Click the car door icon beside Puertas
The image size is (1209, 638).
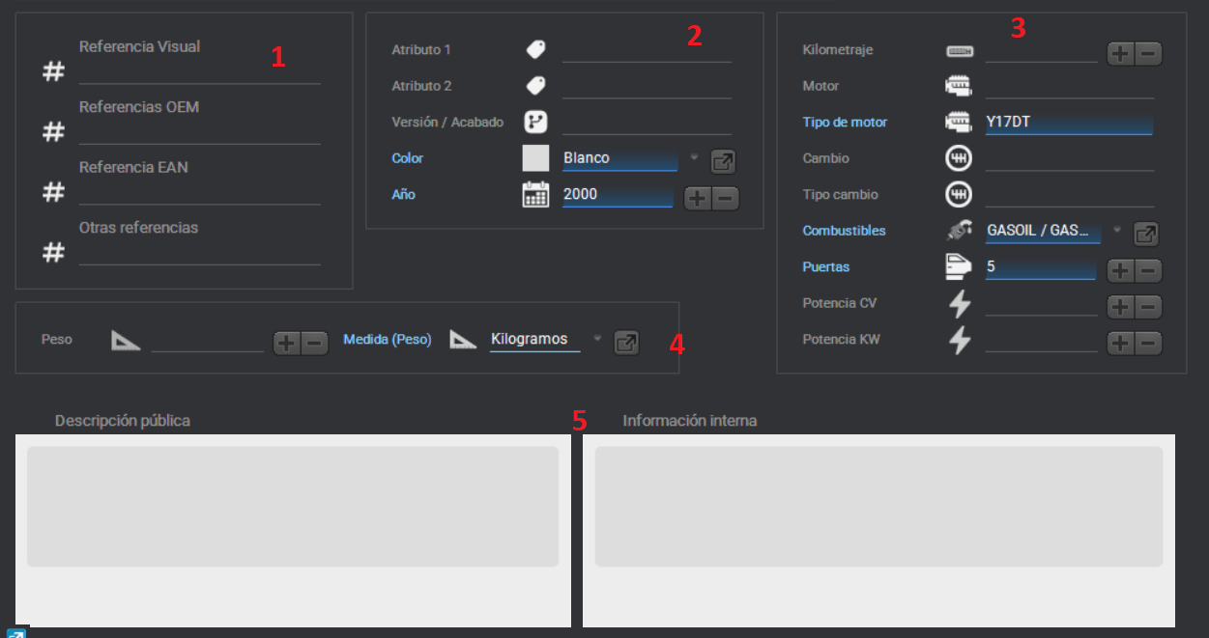[959, 267]
